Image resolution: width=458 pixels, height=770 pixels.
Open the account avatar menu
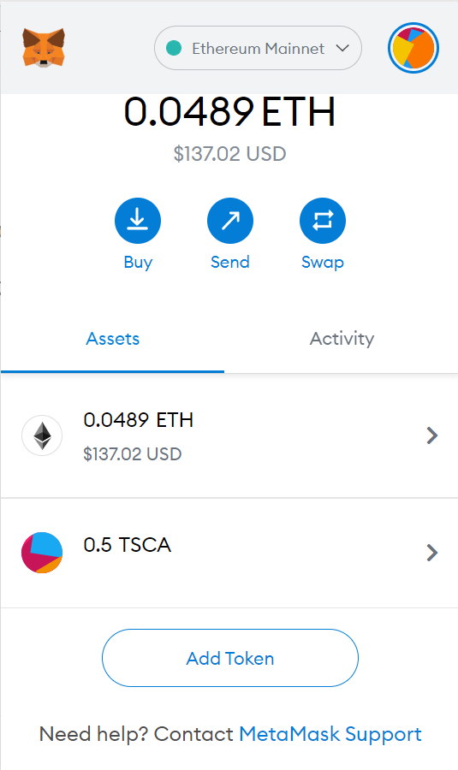[413, 48]
